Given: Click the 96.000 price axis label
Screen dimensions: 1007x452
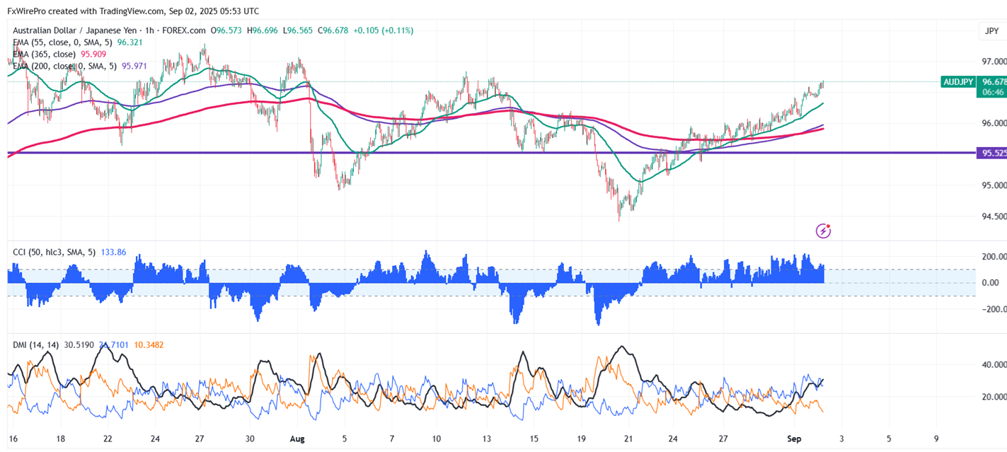Looking at the screenshot, I should (994, 123).
